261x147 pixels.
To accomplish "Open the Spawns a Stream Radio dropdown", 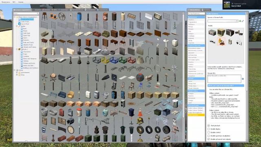I will pos(223,21).
